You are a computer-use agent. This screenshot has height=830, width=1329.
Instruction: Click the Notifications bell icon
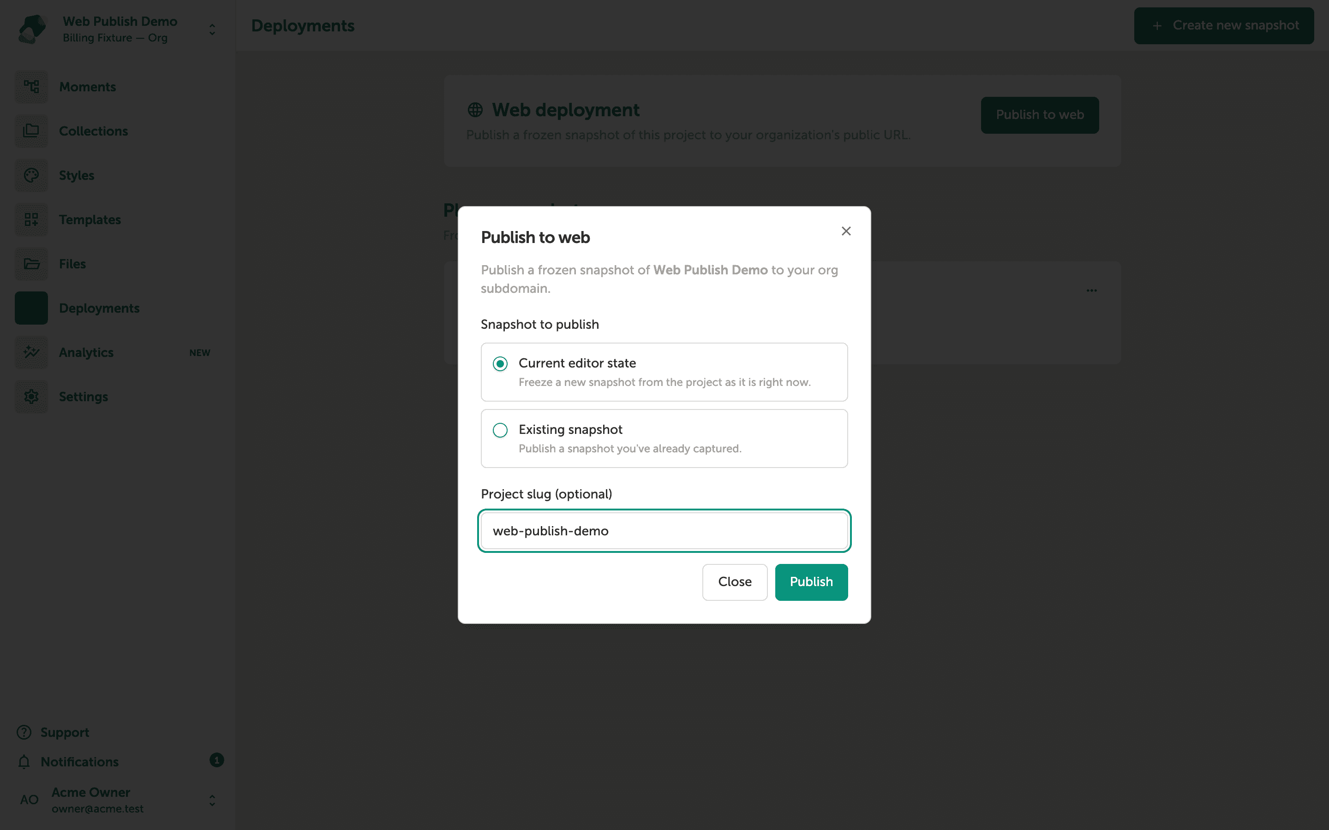pos(24,762)
